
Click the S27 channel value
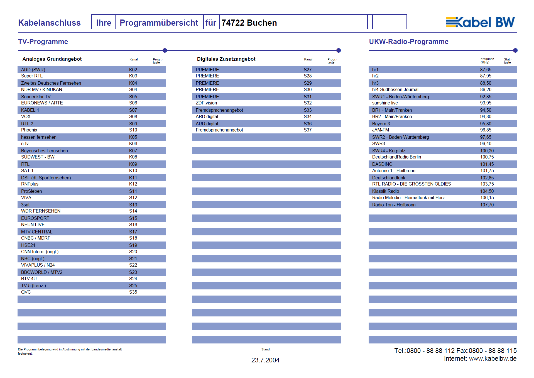308,70
